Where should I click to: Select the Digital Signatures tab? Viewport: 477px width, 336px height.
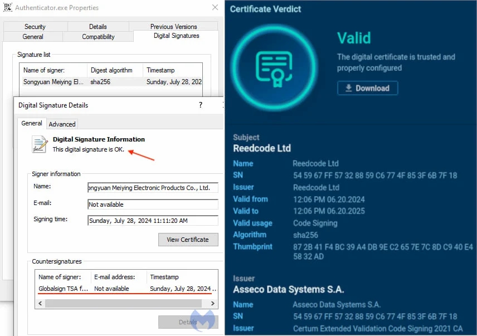coord(176,36)
